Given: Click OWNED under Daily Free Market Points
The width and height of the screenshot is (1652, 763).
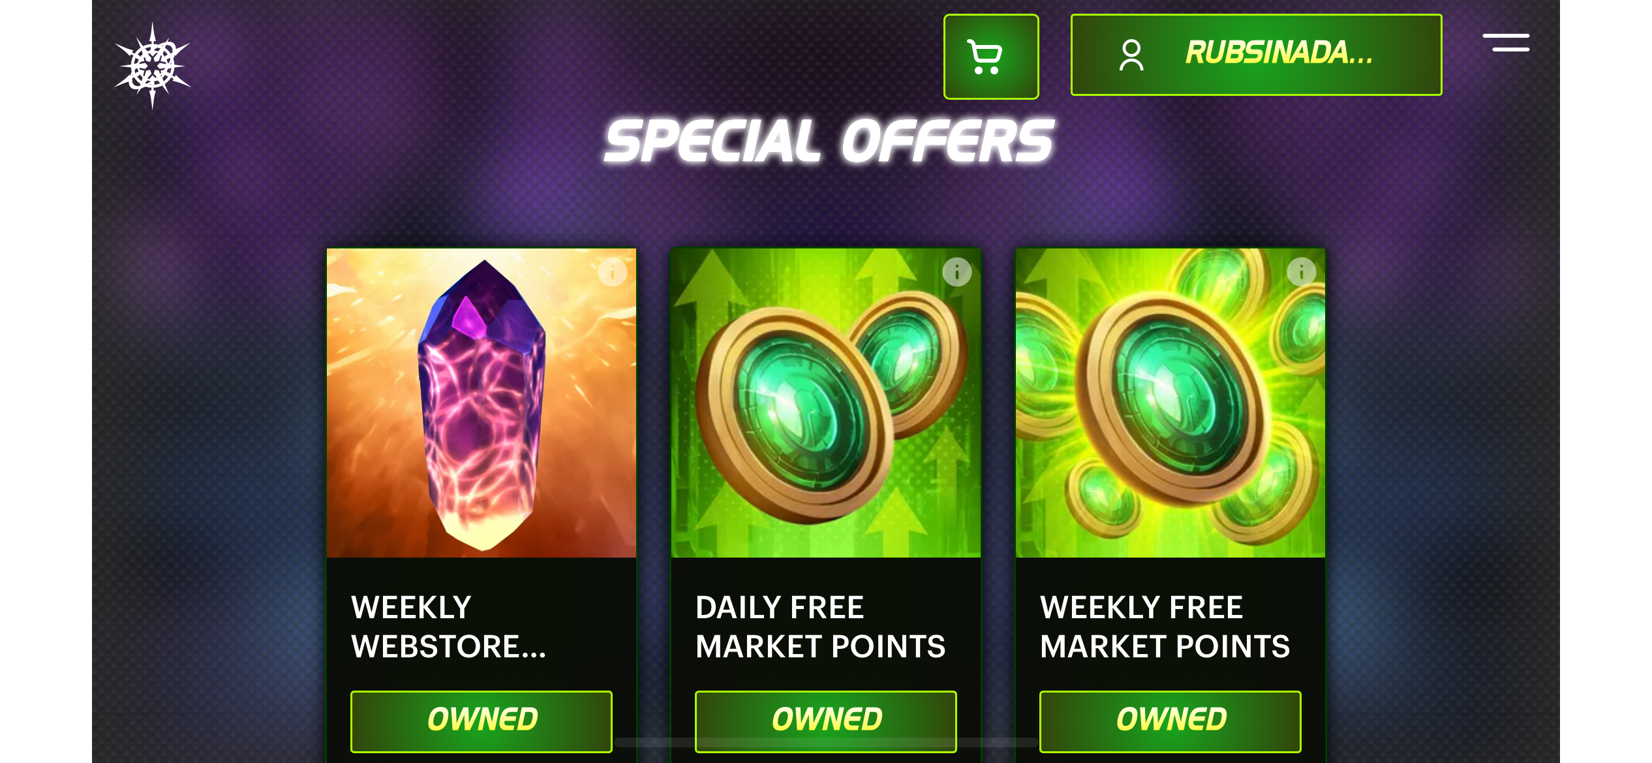Looking at the screenshot, I should point(826,721).
